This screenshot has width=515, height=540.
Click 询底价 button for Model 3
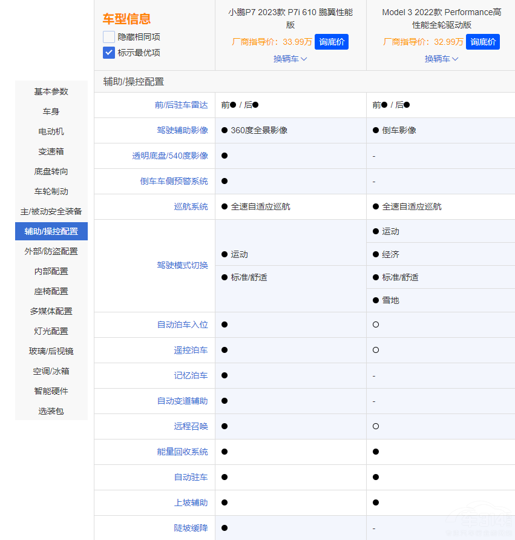483,42
